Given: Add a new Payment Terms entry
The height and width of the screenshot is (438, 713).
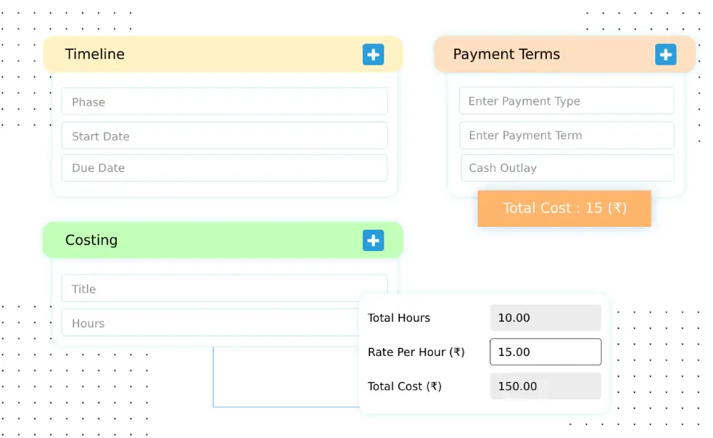Looking at the screenshot, I should [x=665, y=55].
